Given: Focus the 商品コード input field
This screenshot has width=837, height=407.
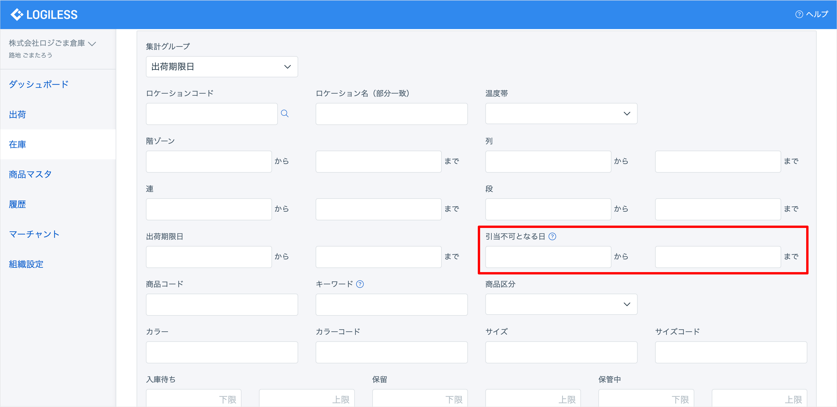Looking at the screenshot, I should [222, 305].
